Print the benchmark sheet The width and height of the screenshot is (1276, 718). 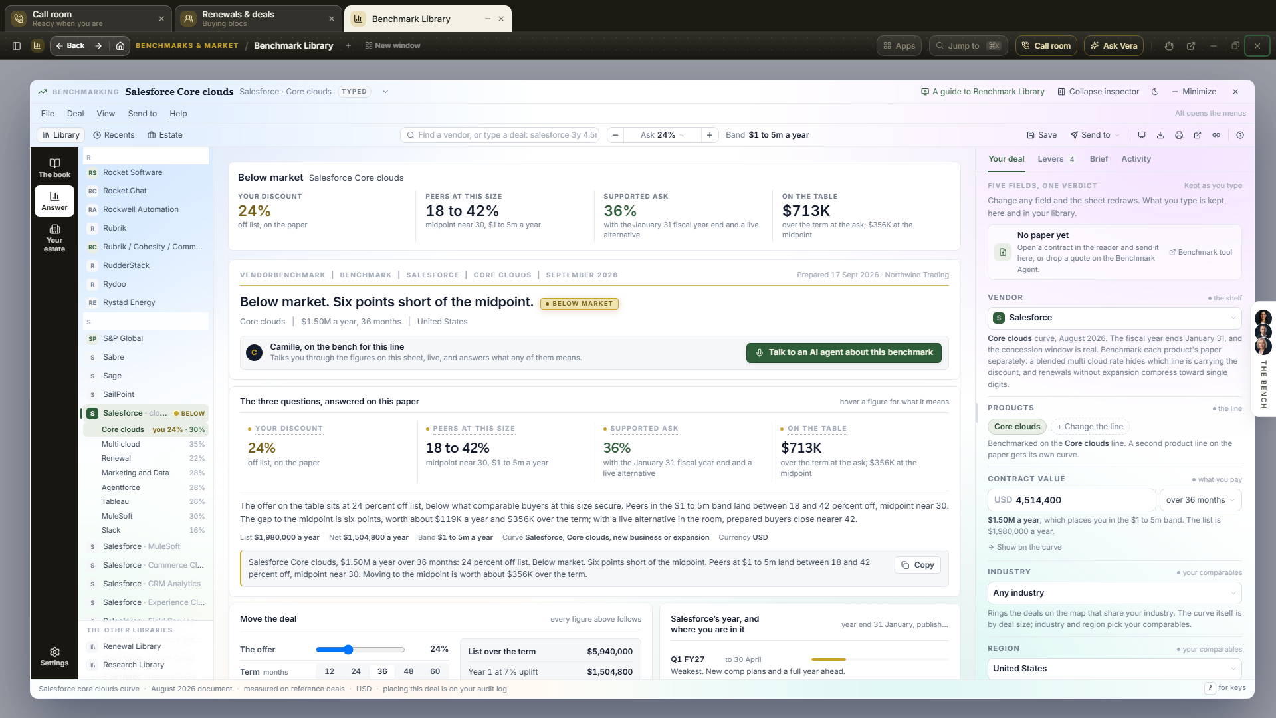point(1179,135)
